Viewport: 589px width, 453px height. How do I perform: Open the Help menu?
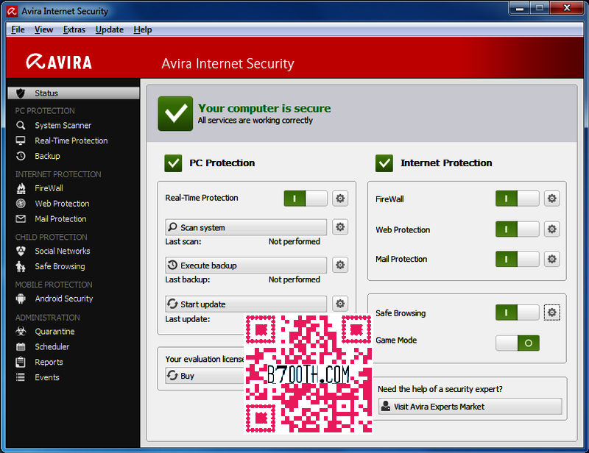click(143, 29)
